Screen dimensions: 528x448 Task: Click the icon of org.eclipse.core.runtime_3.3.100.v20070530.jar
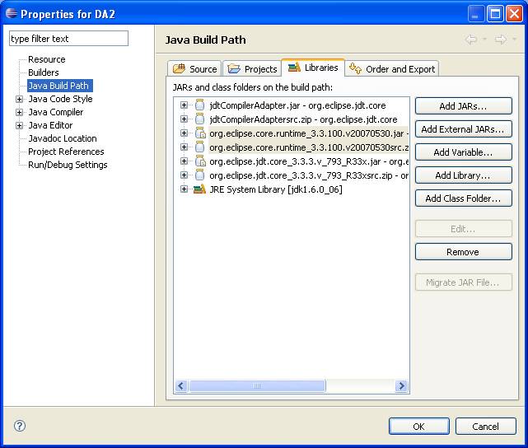(200, 133)
